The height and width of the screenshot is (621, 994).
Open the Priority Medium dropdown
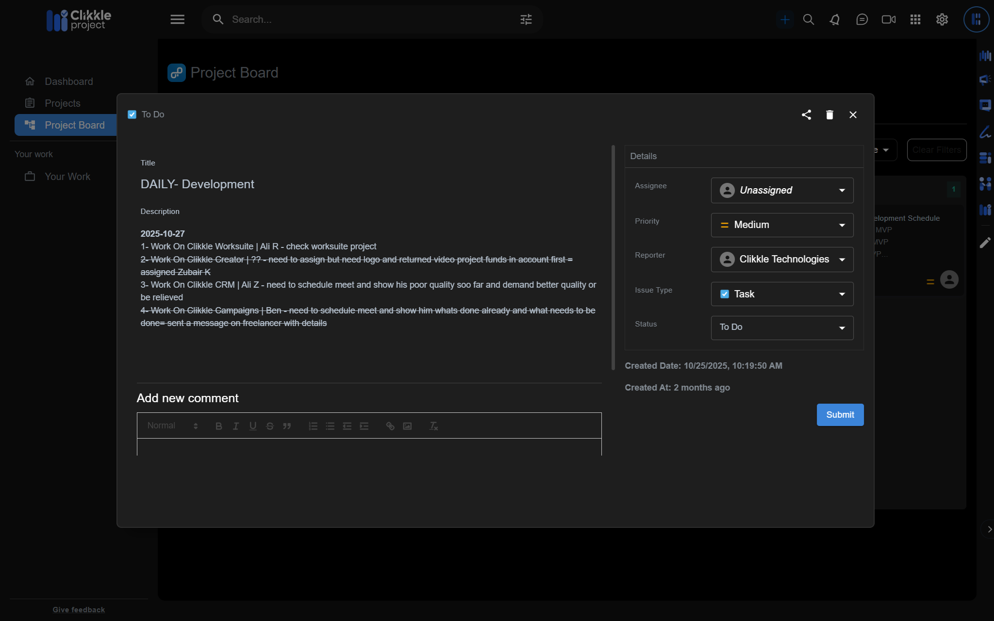[782, 225]
